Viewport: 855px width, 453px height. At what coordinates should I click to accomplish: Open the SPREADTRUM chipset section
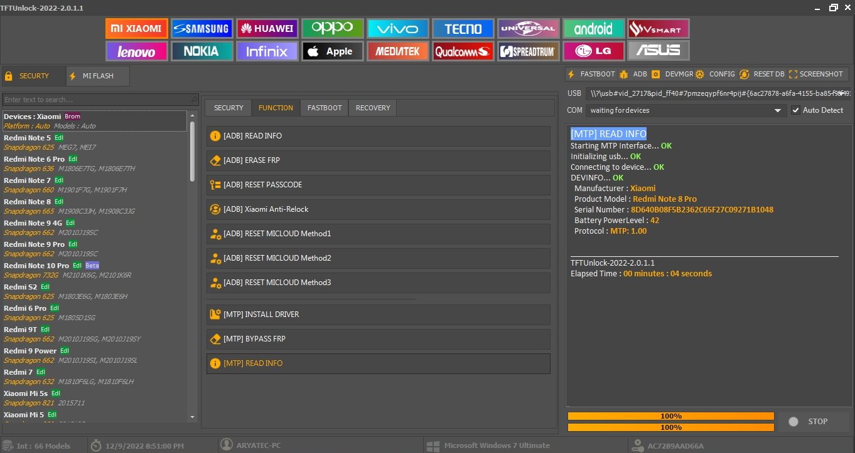tap(529, 51)
